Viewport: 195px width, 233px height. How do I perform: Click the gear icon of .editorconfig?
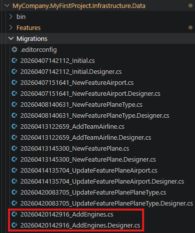click(x=14, y=49)
